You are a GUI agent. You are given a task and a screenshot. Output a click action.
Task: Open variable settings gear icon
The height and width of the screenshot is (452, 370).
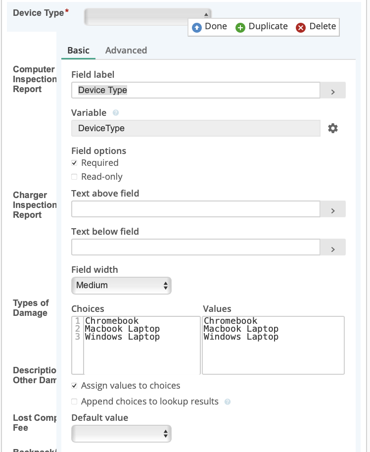[333, 128]
